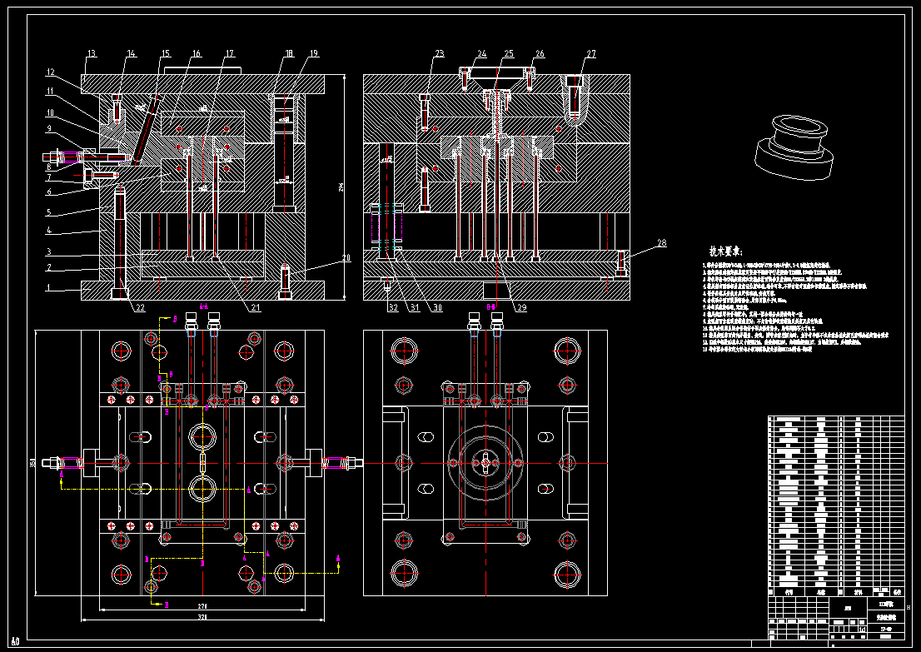Viewport: 921px width, 652px height.
Task: Pick callout number 4
Action: pos(49,231)
